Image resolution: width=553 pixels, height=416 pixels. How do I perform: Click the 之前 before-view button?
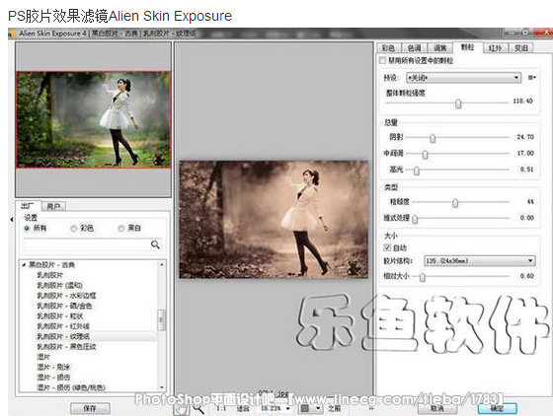[x=334, y=408]
